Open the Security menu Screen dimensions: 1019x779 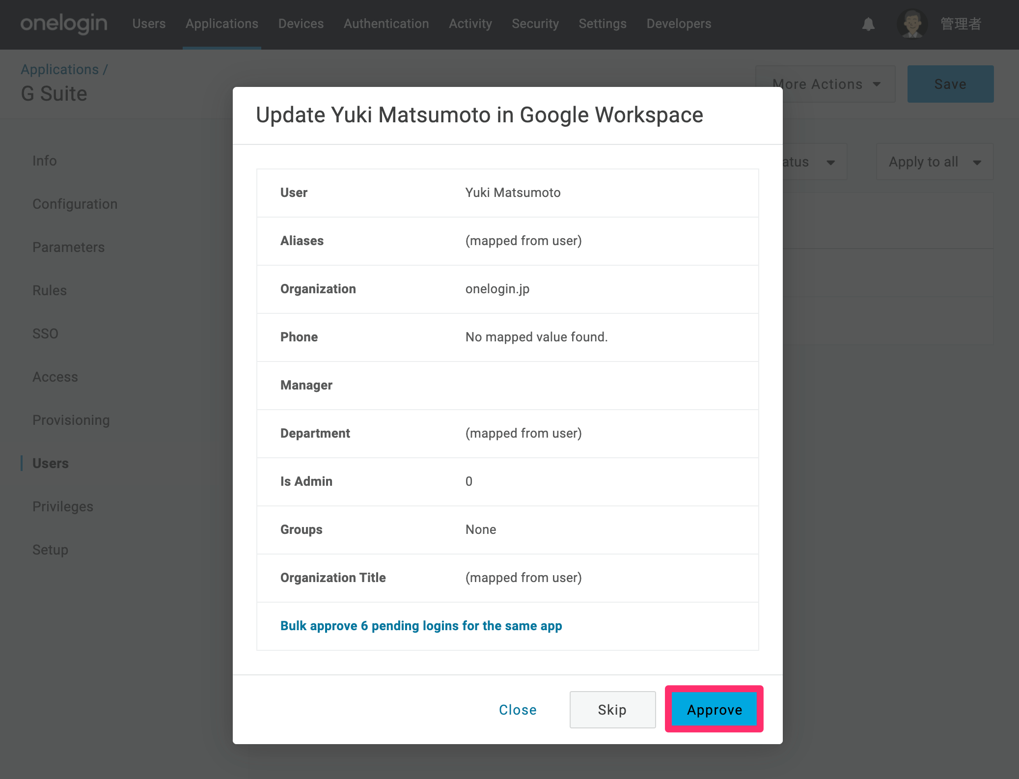pos(535,24)
